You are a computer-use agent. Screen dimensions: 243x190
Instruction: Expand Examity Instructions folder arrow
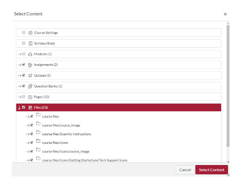[x=27, y=134]
